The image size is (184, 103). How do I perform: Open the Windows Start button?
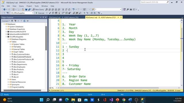[x=41, y=100]
